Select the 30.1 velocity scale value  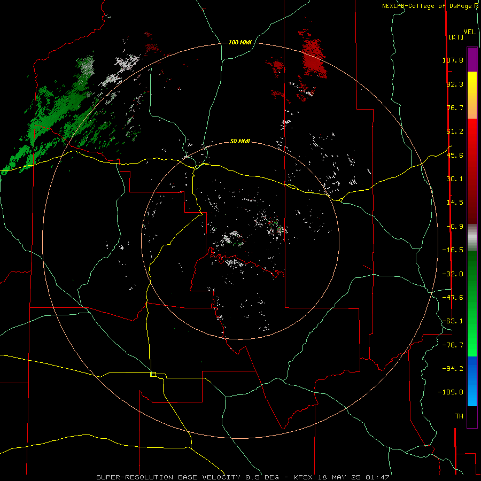click(x=455, y=179)
